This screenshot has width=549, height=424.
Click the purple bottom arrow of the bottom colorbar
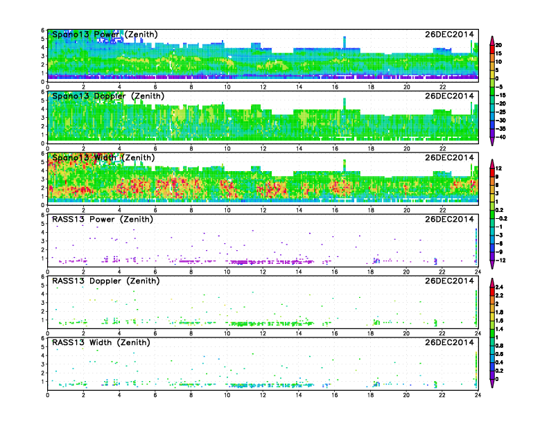pyautogui.click(x=493, y=385)
